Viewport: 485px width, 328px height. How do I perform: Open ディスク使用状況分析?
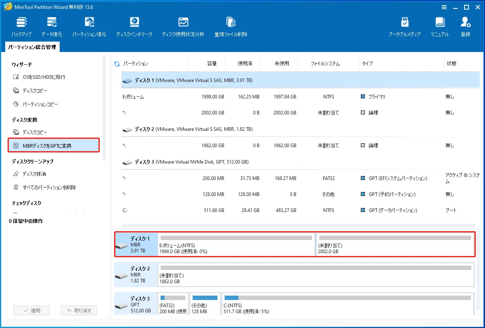coord(183,27)
